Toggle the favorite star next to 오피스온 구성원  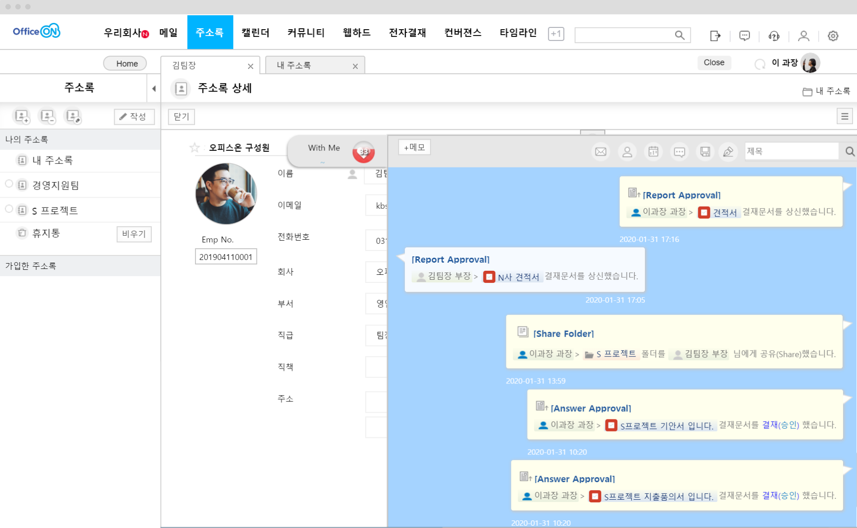pos(194,148)
